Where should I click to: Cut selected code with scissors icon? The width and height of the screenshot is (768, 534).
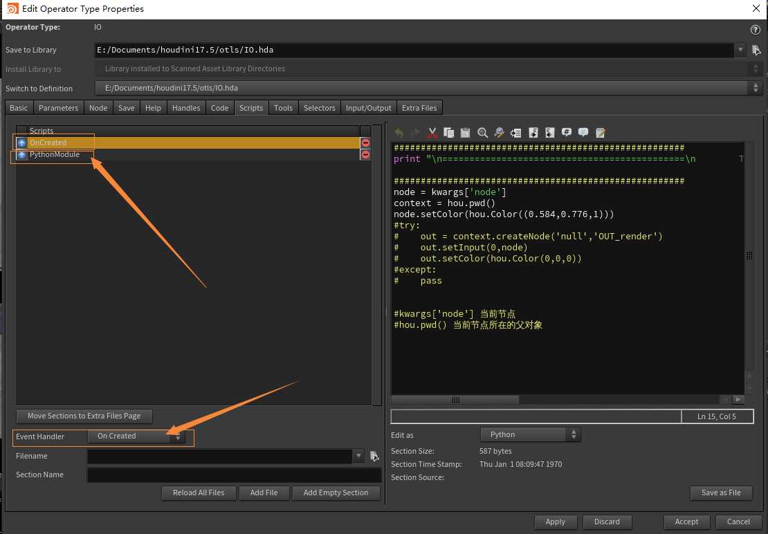click(x=432, y=133)
